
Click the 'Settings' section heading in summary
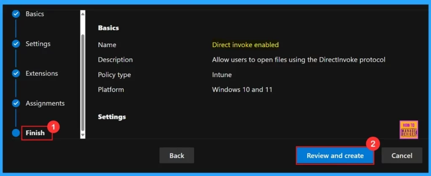click(112, 117)
